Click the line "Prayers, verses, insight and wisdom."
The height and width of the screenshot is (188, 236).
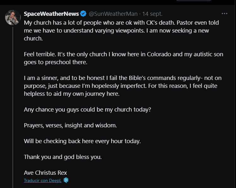[x=70, y=125]
